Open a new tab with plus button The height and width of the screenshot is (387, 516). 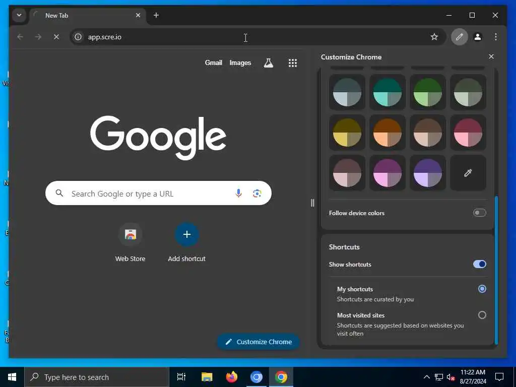(156, 16)
